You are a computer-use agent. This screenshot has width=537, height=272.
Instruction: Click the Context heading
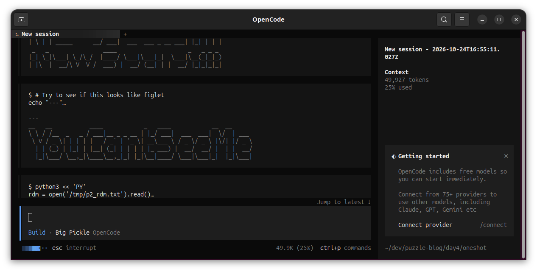[397, 72]
